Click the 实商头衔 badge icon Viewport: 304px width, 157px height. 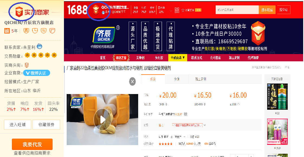tap(27, 65)
